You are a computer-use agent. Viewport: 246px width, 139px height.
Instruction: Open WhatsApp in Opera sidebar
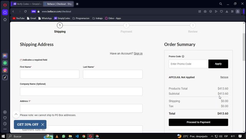(x=5, y=63)
